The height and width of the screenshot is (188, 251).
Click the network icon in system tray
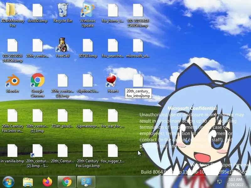coord(219,182)
